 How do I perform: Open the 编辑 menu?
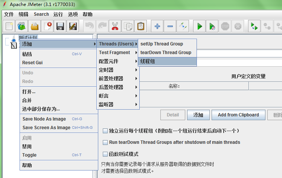pos(23,14)
